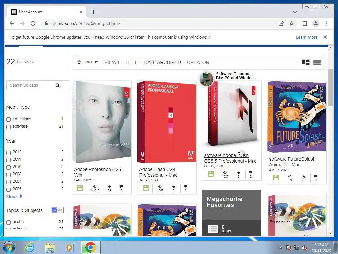Click the list icon on Megacharlie Favorites
338x254 pixels.
(x=213, y=229)
